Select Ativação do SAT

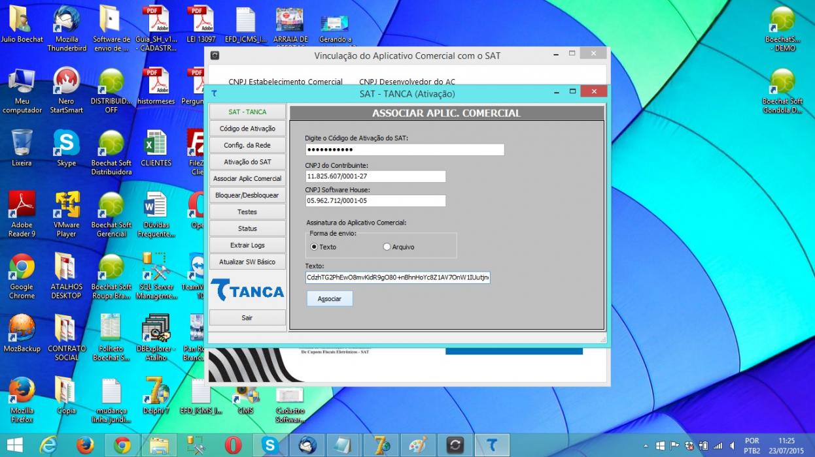[x=247, y=162]
